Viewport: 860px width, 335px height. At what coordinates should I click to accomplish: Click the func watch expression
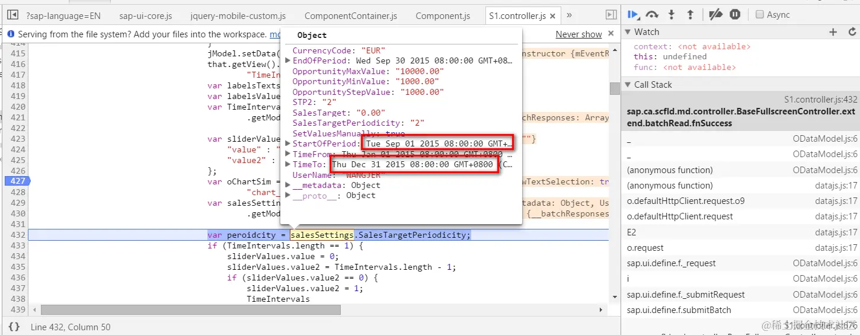(x=685, y=68)
